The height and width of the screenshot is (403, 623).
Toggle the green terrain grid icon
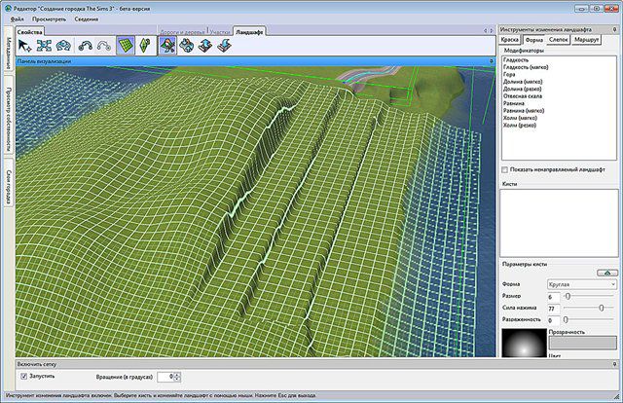[x=125, y=45]
